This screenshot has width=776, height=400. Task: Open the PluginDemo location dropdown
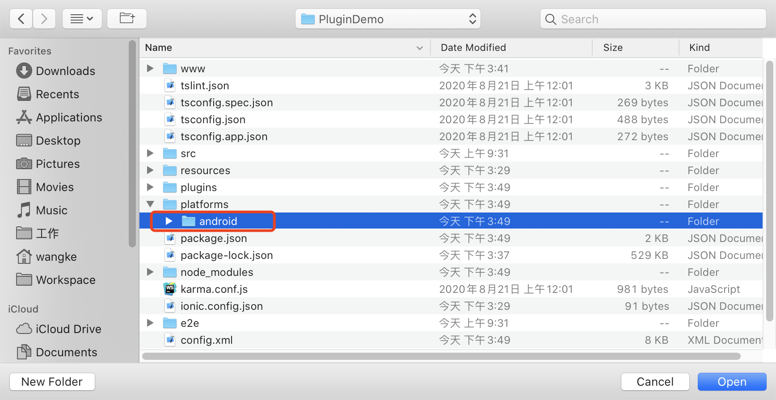[388, 19]
